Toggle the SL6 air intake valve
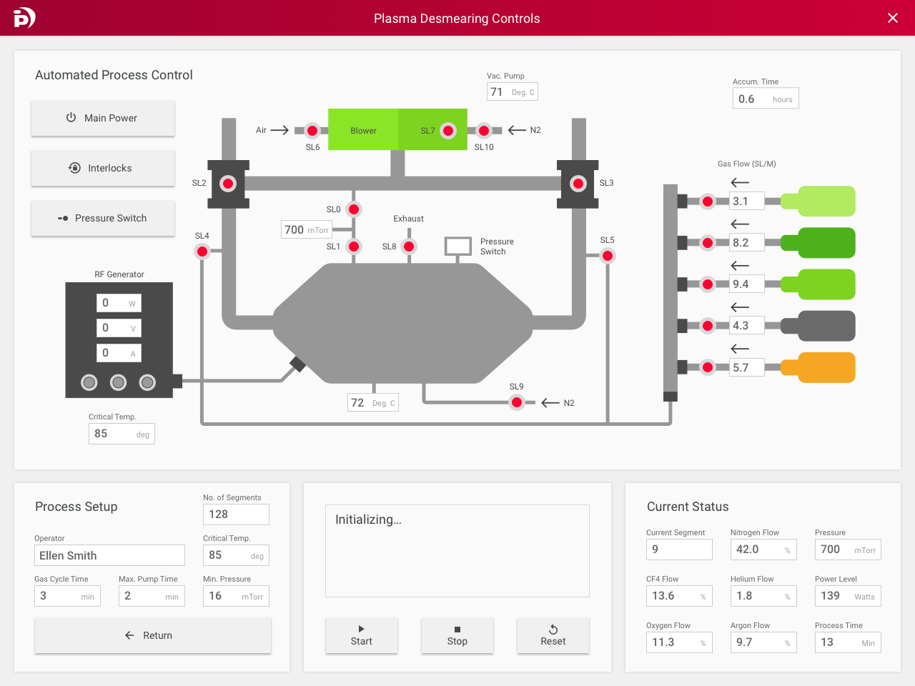Viewport: 915px width, 686px height. (x=312, y=131)
